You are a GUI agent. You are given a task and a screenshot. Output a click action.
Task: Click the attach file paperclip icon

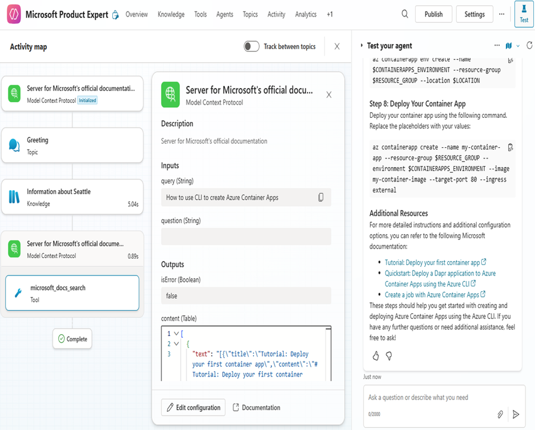[x=500, y=414]
